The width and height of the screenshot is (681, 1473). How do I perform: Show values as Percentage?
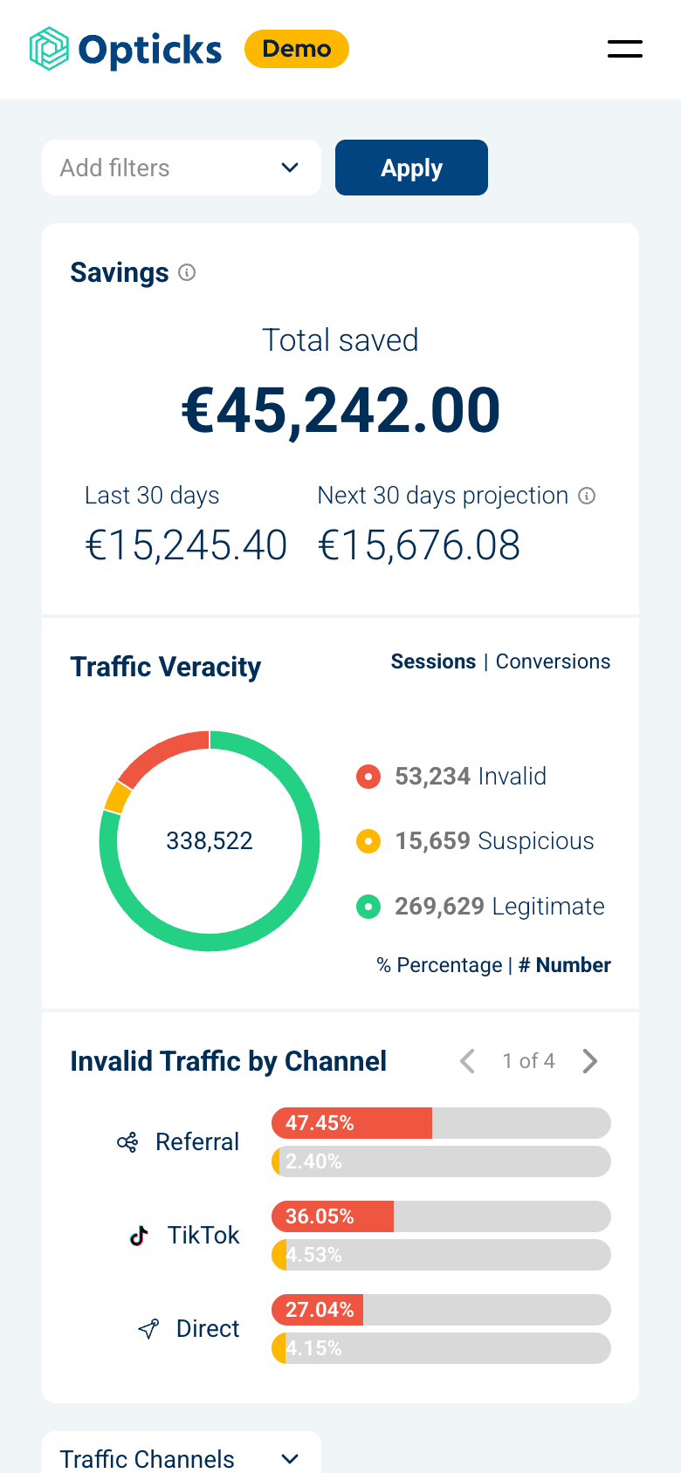click(440, 965)
